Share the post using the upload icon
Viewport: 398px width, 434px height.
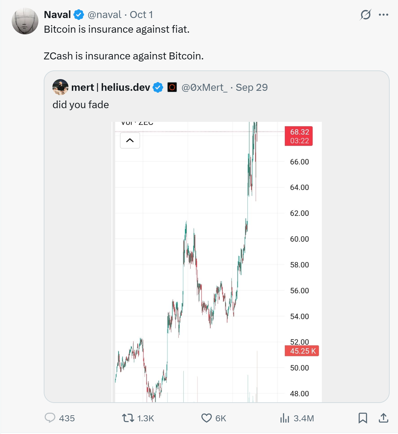coord(384,418)
